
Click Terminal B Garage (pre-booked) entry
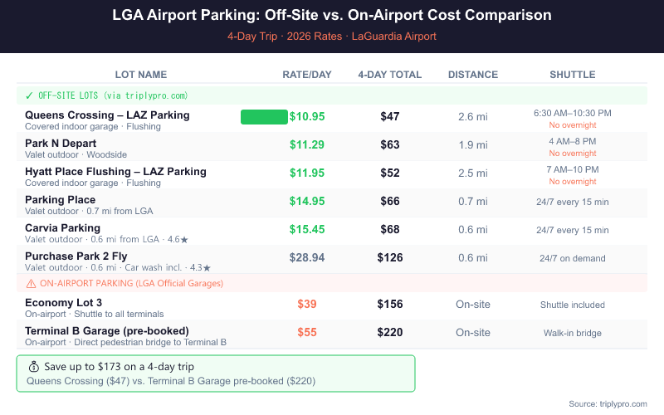point(107,331)
